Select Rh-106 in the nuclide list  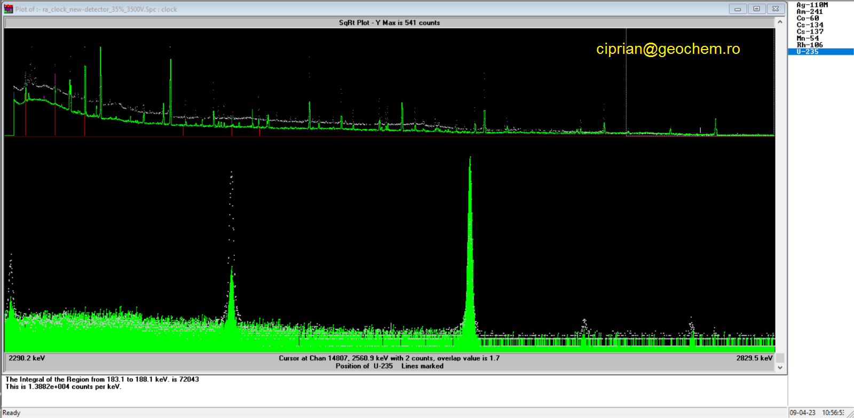click(810, 45)
